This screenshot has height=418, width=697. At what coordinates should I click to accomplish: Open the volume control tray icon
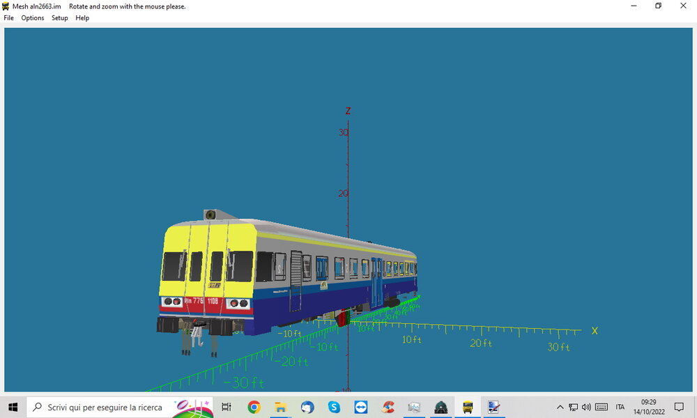(x=586, y=407)
